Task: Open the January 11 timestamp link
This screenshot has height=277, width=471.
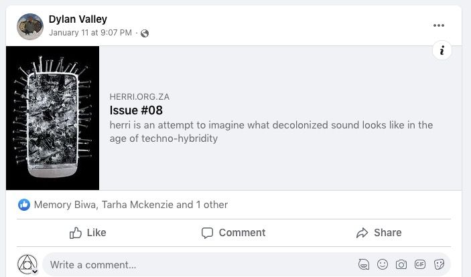Action: (x=90, y=33)
